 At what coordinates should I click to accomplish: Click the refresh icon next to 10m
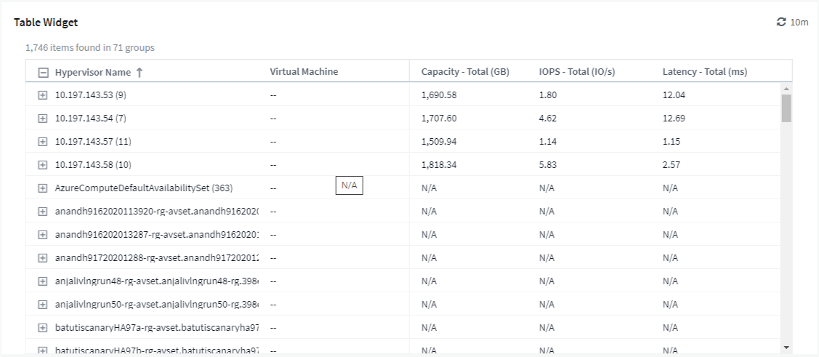781,23
